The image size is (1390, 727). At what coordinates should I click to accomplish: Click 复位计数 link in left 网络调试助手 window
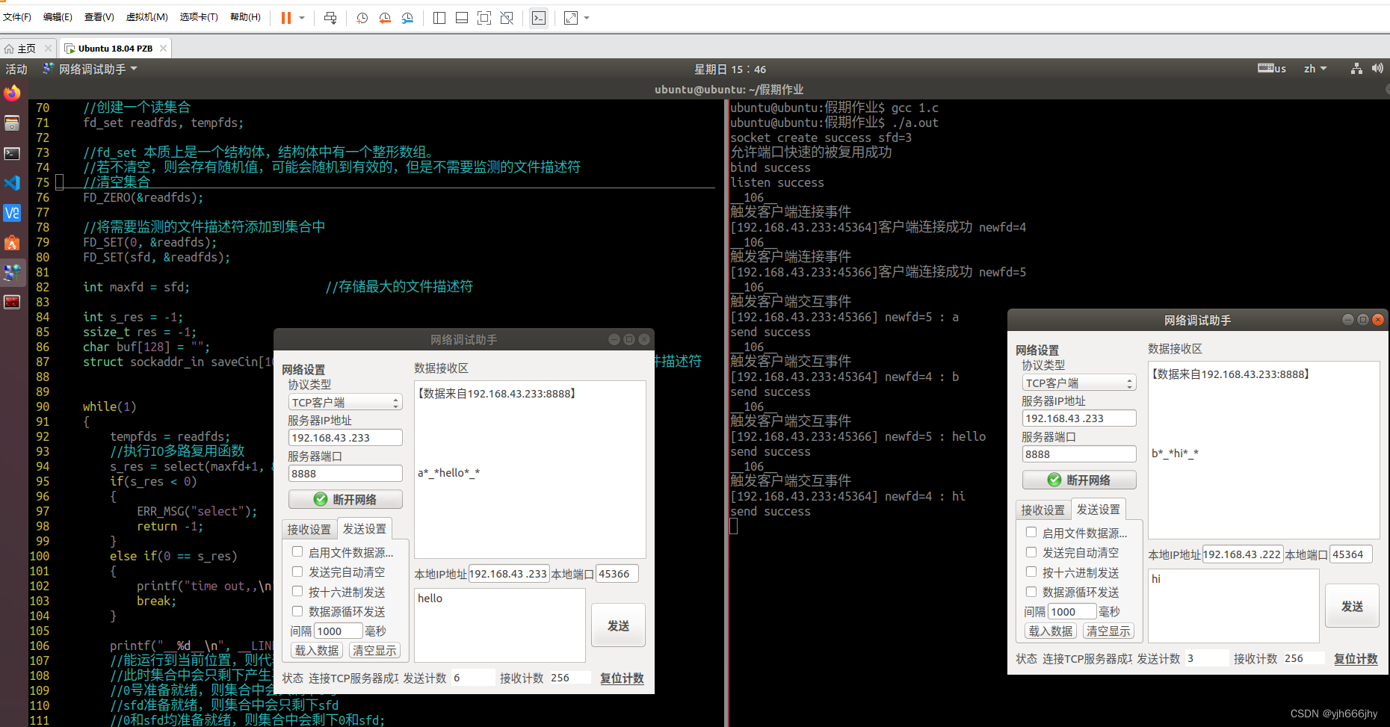[x=622, y=678]
